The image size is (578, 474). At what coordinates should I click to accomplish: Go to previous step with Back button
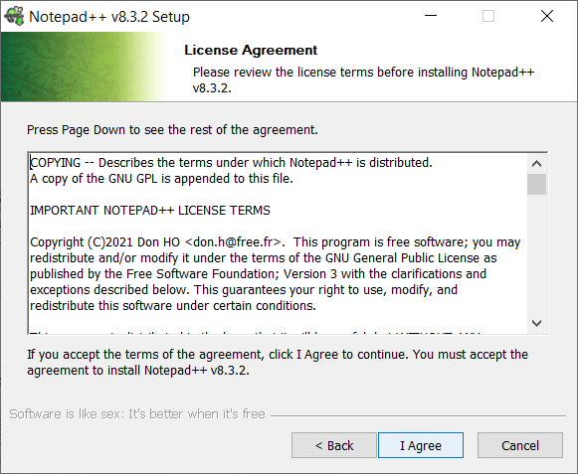pyautogui.click(x=334, y=445)
